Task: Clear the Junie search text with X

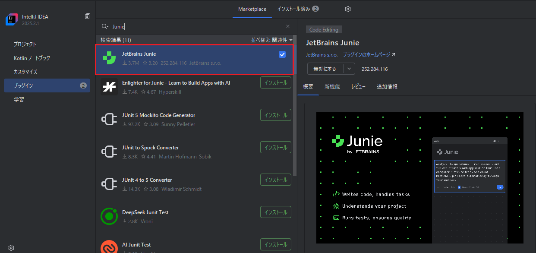Action: tap(288, 26)
